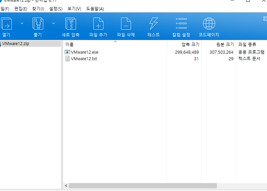Sort by the 파일 종류 column header
This screenshot has height=191, width=267.
251,44
